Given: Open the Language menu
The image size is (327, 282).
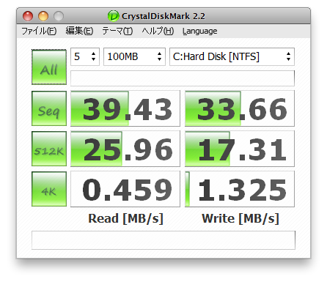Looking at the screenshot, I should pos(199,31).
